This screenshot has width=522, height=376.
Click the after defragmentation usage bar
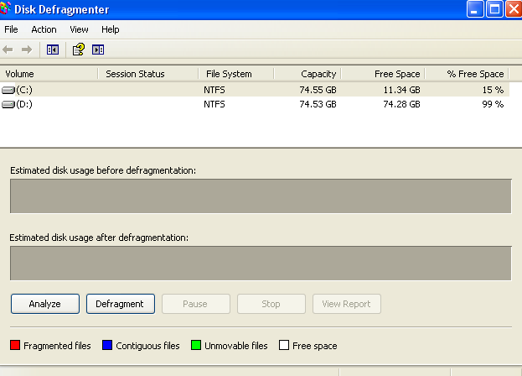pos(261,264)
